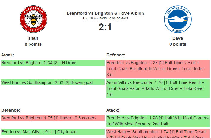Screen dimensions: 211x138
Task: Click the Brighton & Hove Albion crest
Action: pyautogui.click(x=178, y=19)
